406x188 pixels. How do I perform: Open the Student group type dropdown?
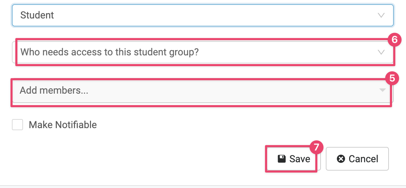[x=202, y=15]
